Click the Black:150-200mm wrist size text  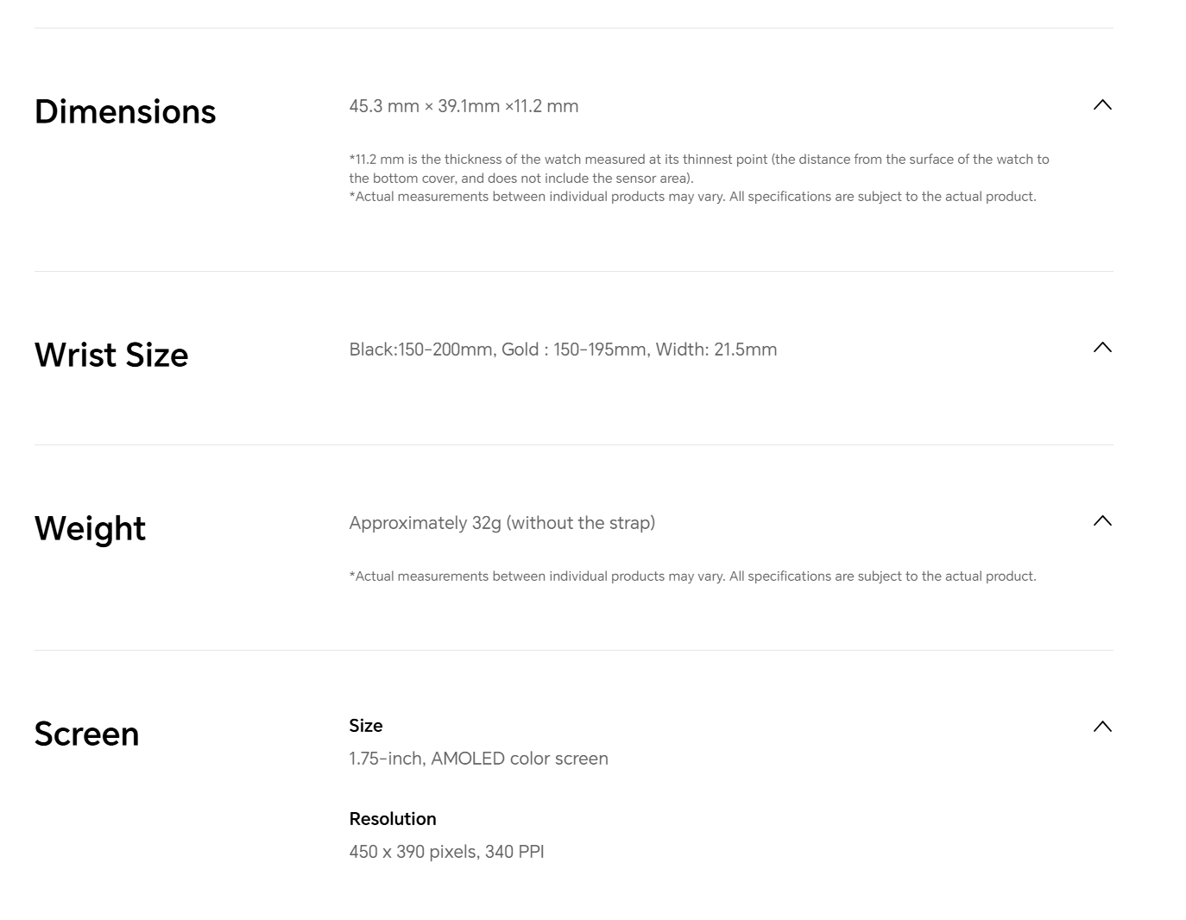point(420,350)
